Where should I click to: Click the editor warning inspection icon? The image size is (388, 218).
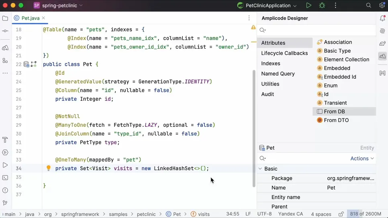[253, 27]
